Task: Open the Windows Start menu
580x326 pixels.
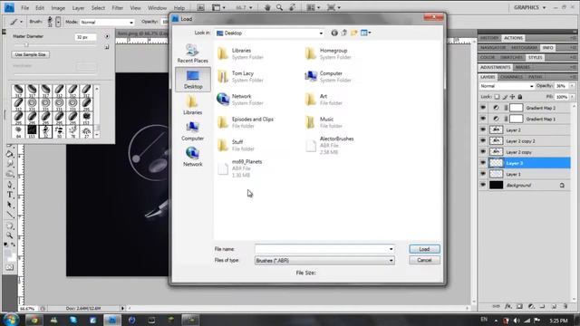Action: 11,320
